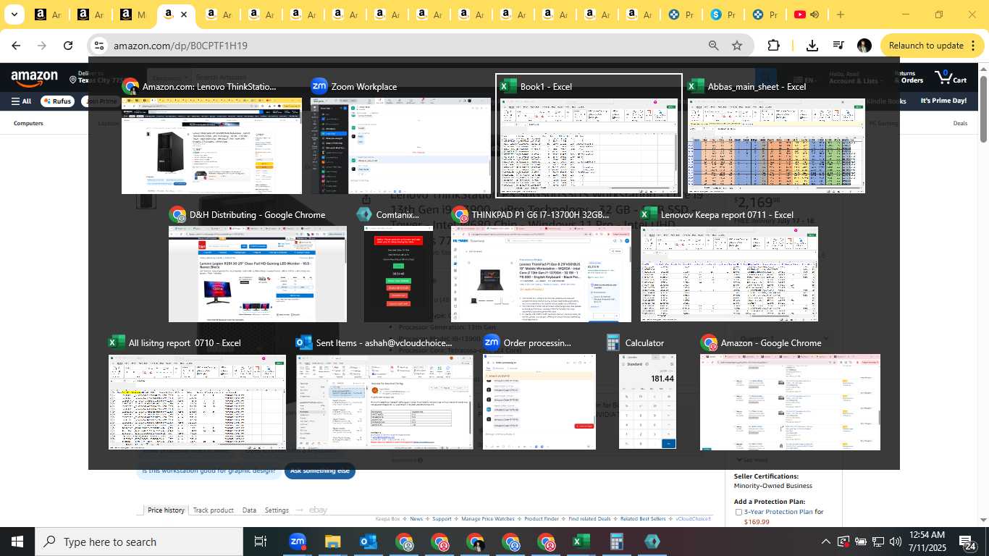Viewport: 989px width, 556px height.
Task: Go back using the browser back arrow
Action: click(16, 46)
